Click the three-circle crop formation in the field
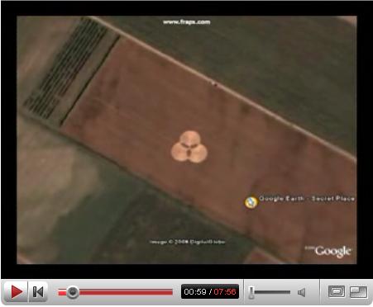373x307 pixels. pyautogui.click(x=189, y=147)
